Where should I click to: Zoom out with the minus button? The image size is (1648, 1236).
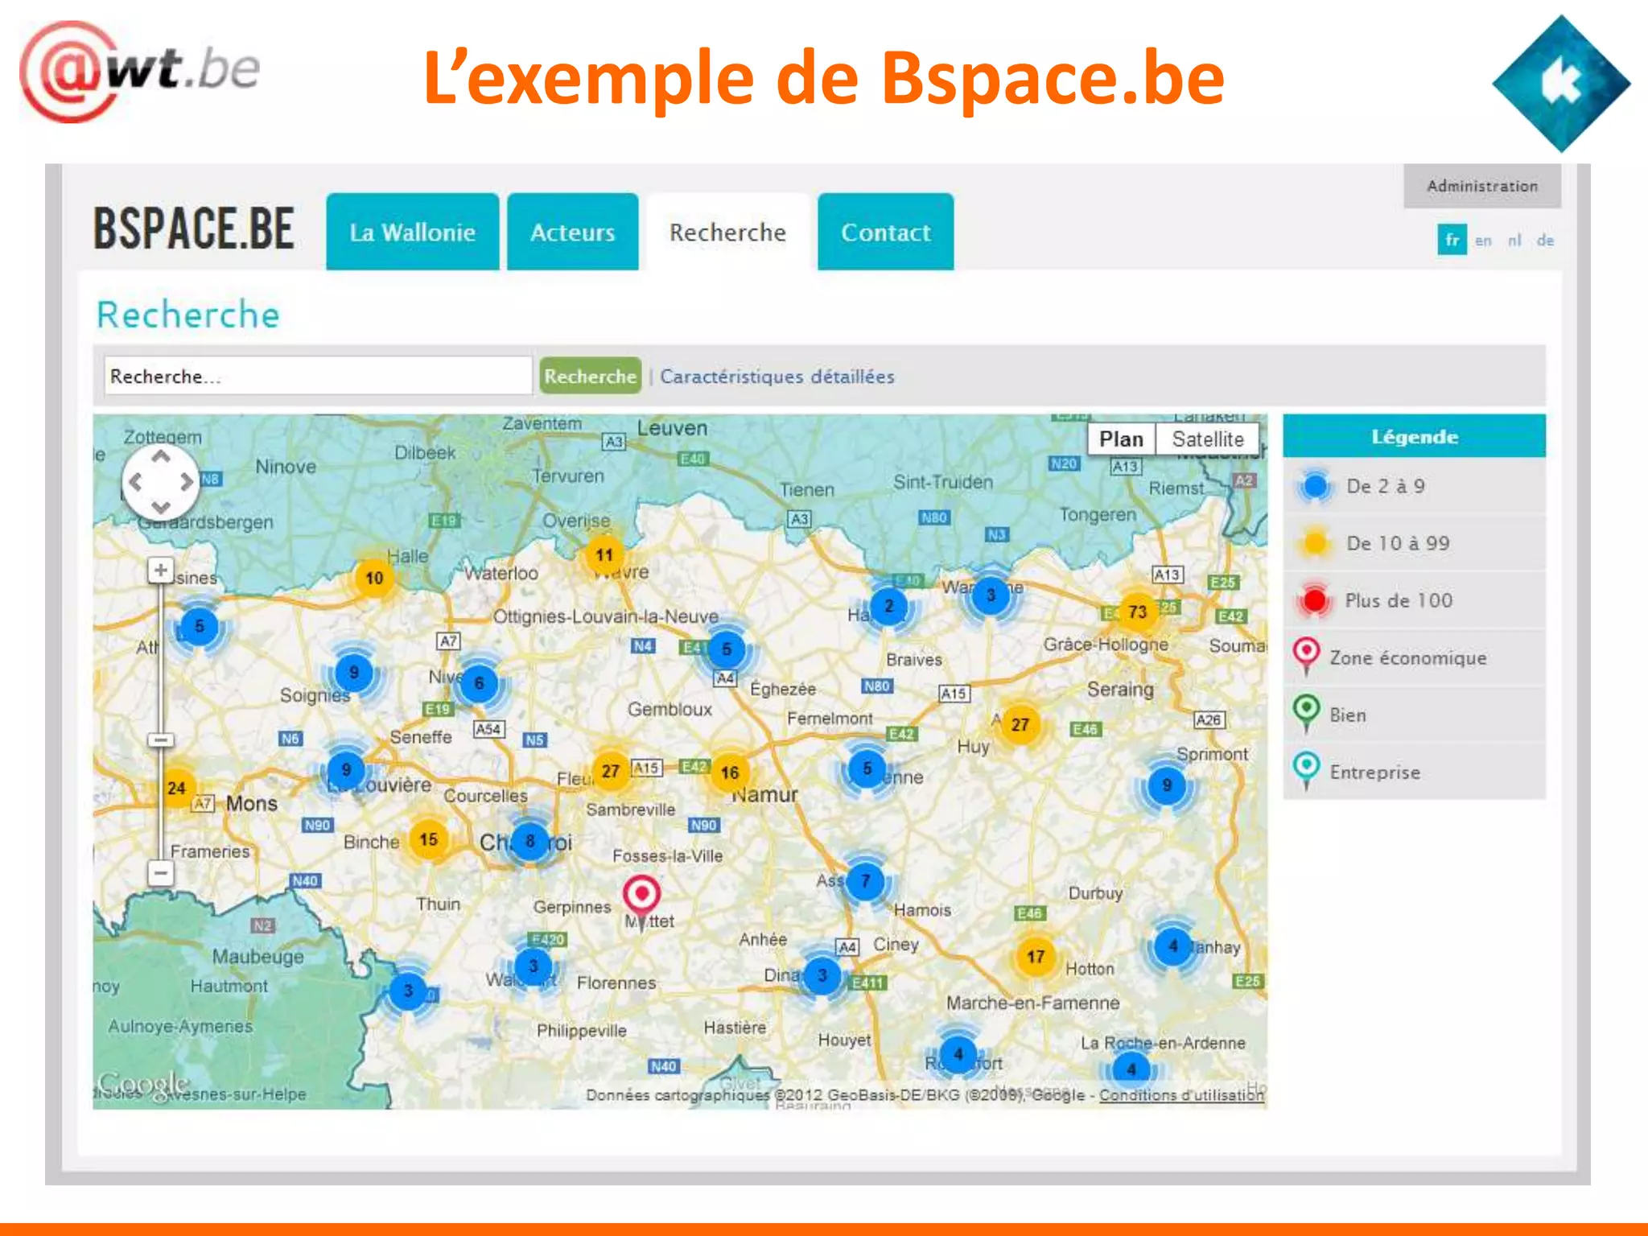(161, 872)
